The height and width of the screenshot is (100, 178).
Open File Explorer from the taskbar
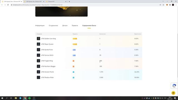(x=16, y=98)
